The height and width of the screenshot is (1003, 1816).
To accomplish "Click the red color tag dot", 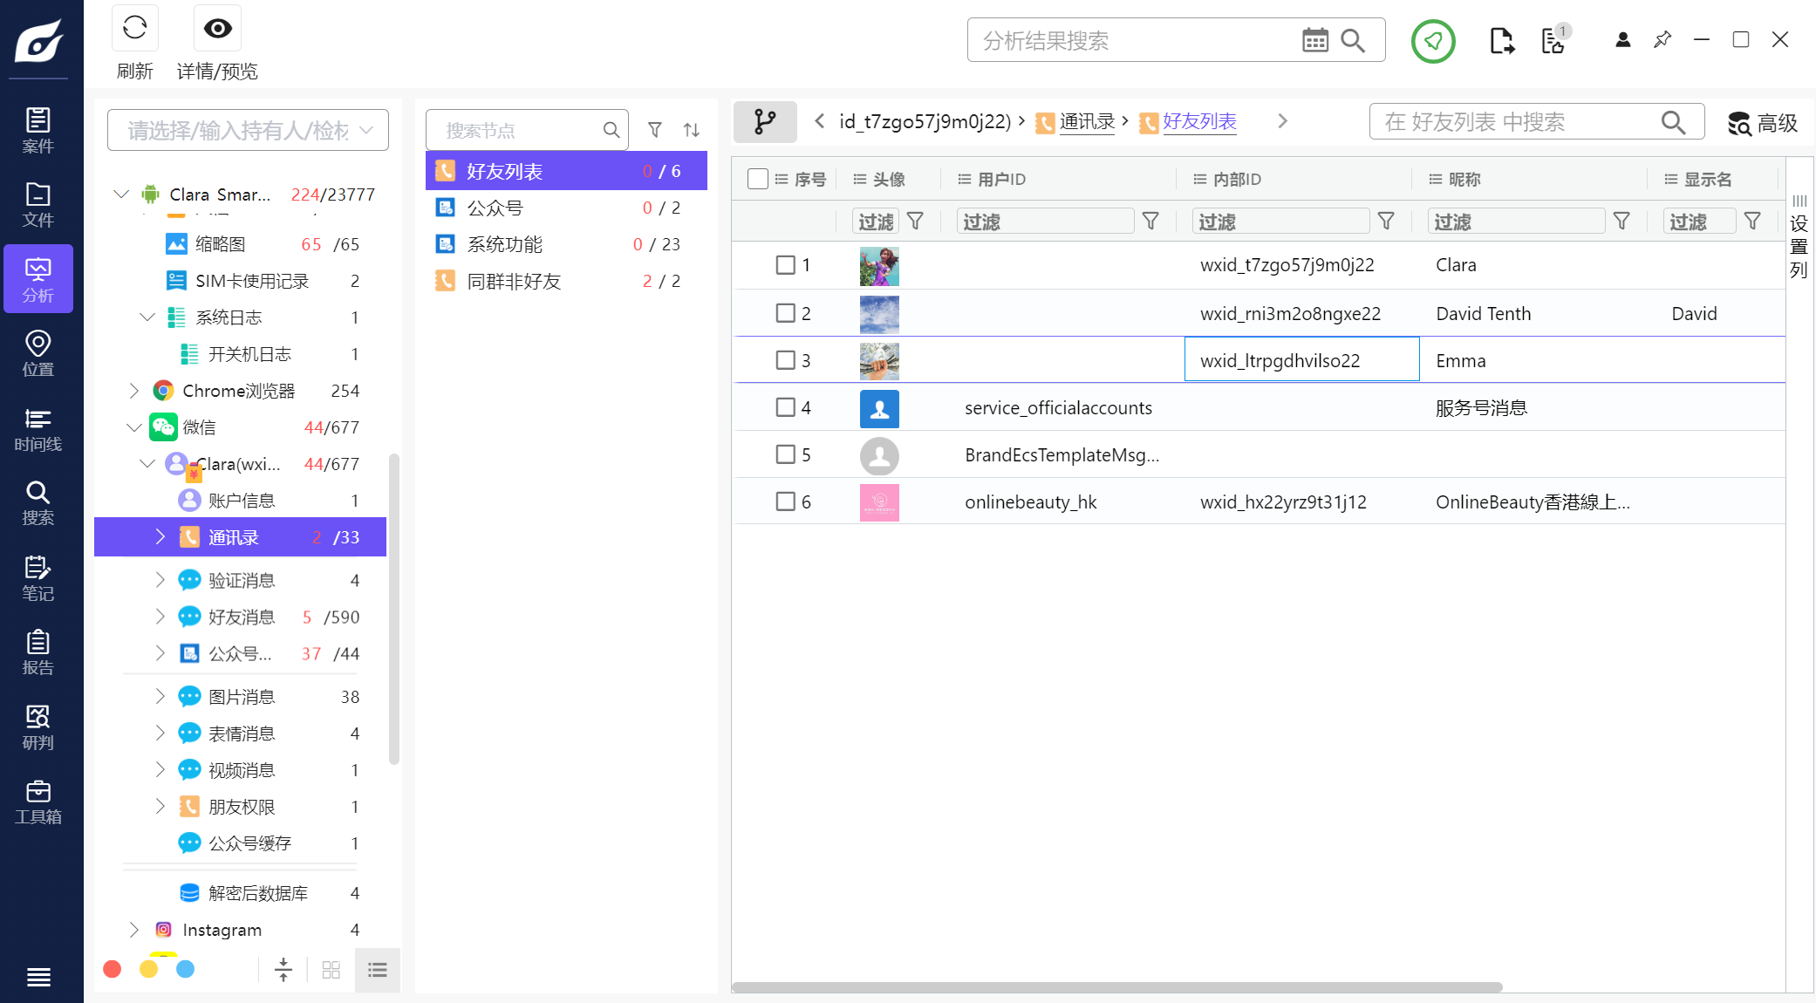I will 112,969.
